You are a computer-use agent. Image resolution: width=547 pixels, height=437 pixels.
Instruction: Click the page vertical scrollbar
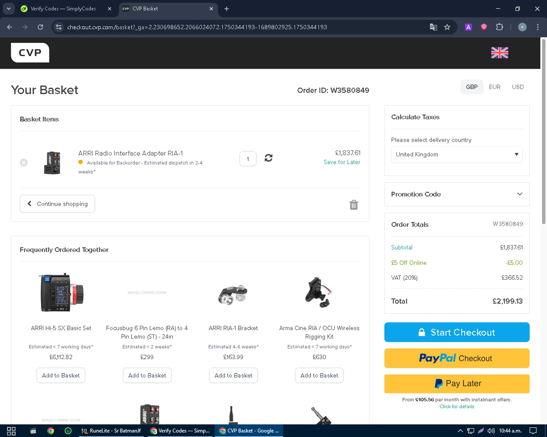tap(543, 131)
